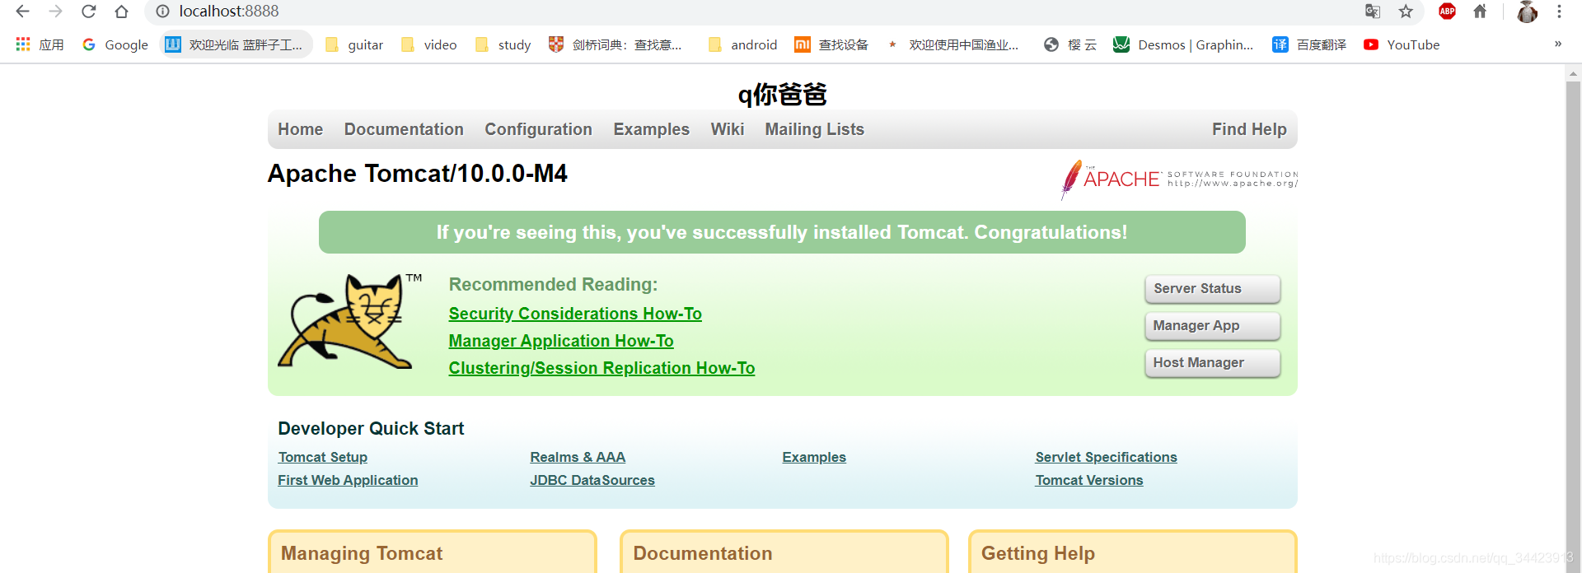Open Configuration in nav bar

(x=538, y=129)
